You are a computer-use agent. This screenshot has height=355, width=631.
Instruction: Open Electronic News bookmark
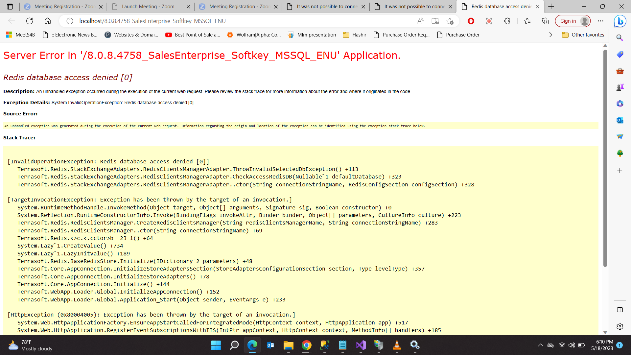(70, 35)
